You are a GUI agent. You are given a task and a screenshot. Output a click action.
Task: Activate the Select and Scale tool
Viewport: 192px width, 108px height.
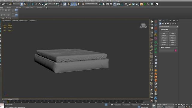pyautogui.click(x=43, y=4)
